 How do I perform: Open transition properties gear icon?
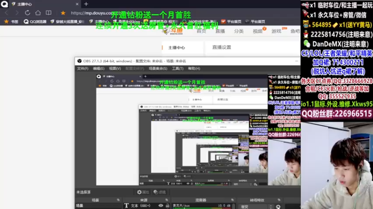tap(278, 207)
